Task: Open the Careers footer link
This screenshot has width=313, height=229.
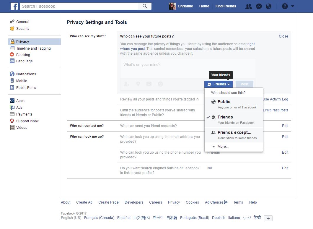Action: pos(156,202)
